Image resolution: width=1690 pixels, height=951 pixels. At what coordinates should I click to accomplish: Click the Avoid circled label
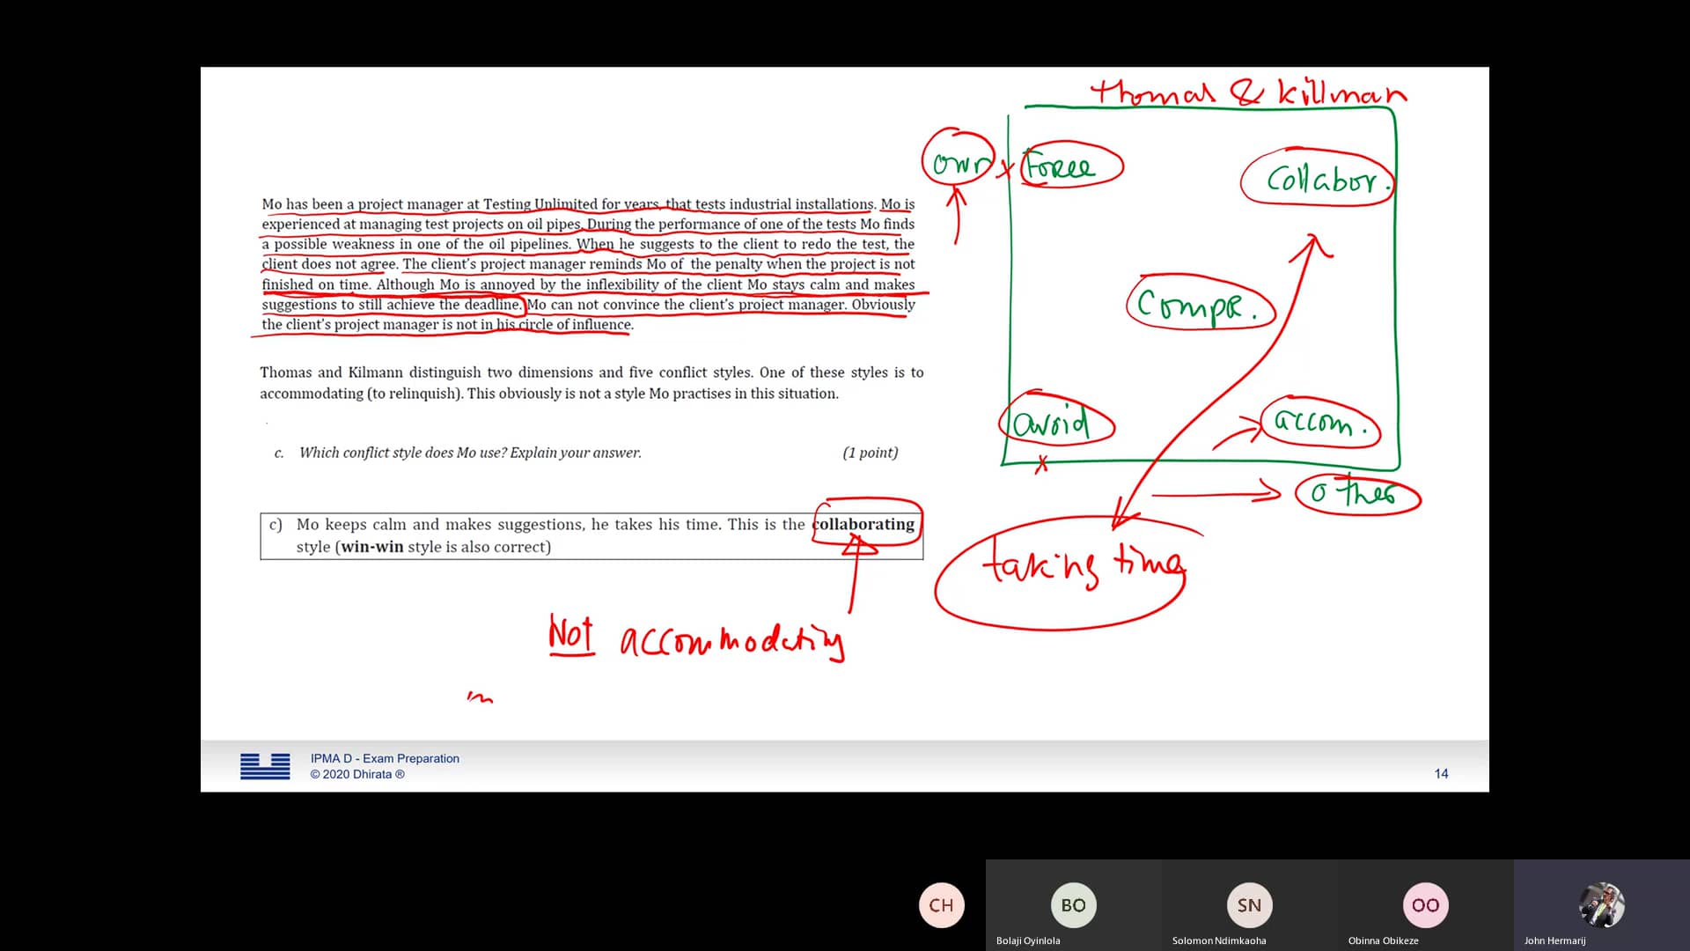coord(1055,423)
